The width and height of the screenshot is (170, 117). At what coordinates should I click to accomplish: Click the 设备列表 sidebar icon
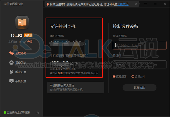[11, 63]
